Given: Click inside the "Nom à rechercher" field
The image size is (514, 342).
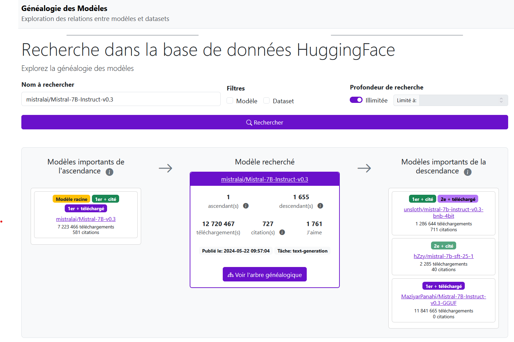Looking at the screenshot, I should coord(121,99).
